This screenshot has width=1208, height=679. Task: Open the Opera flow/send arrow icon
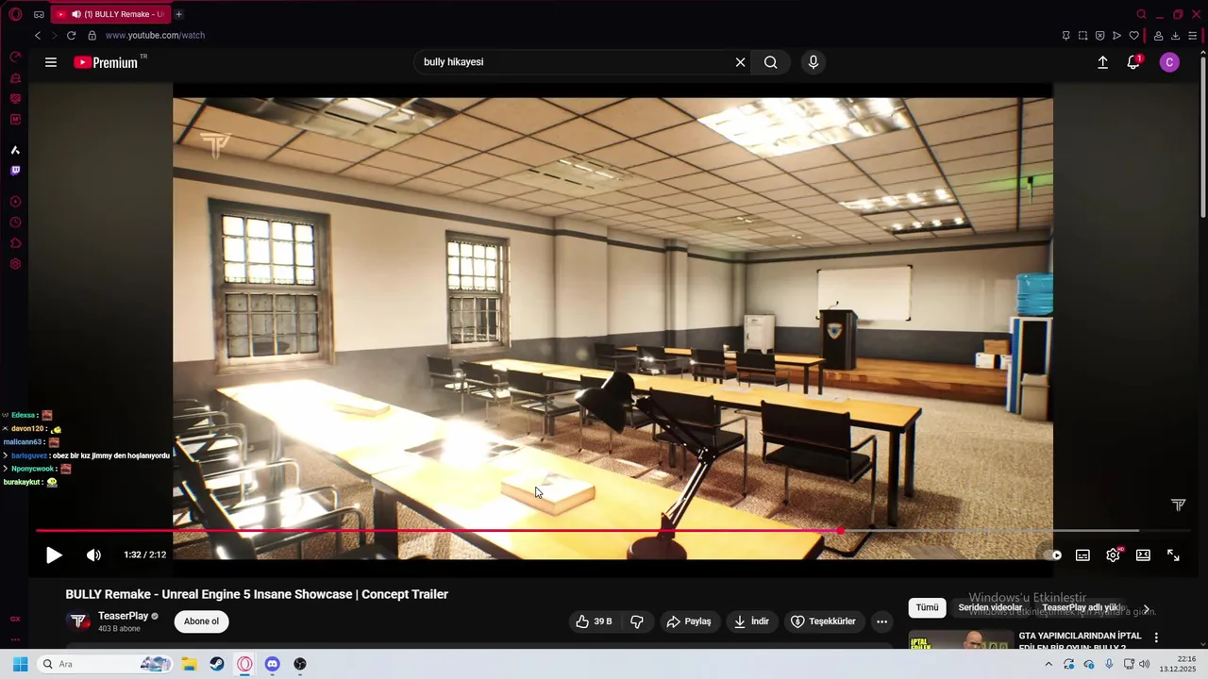coord(1116,36)
